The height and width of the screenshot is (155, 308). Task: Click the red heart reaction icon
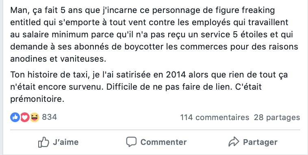[25, 117]
